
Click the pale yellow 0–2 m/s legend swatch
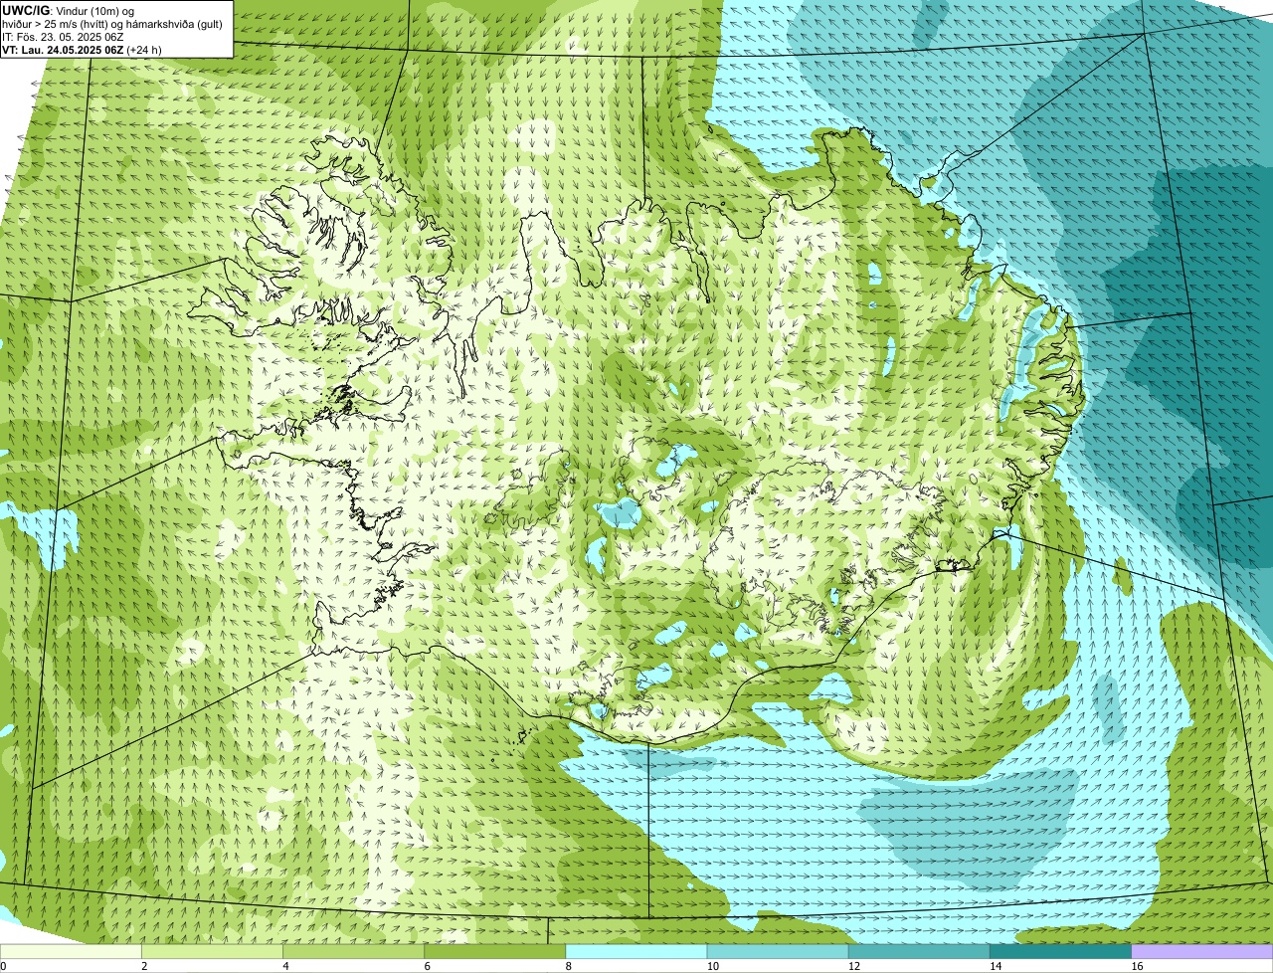[x=71, y=952]
